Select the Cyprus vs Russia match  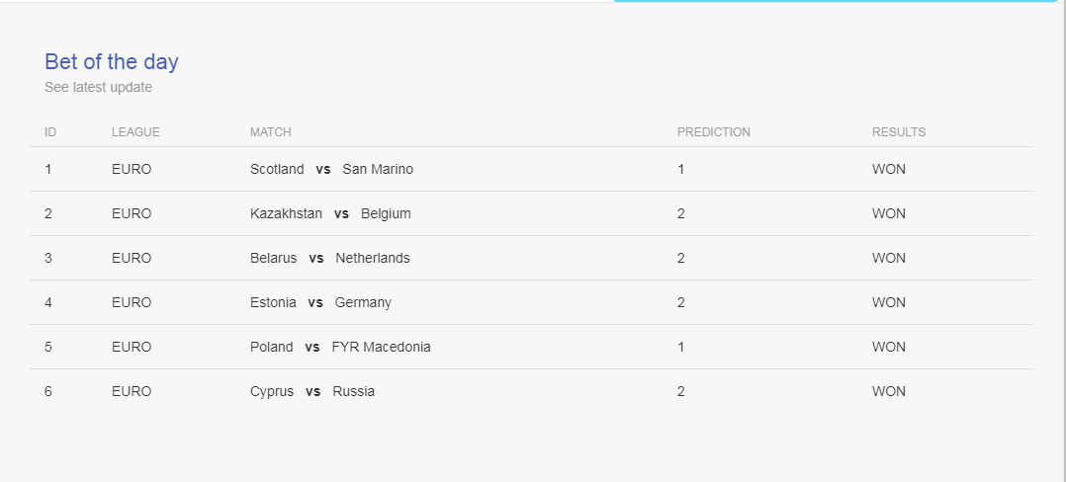coord(312,391)
